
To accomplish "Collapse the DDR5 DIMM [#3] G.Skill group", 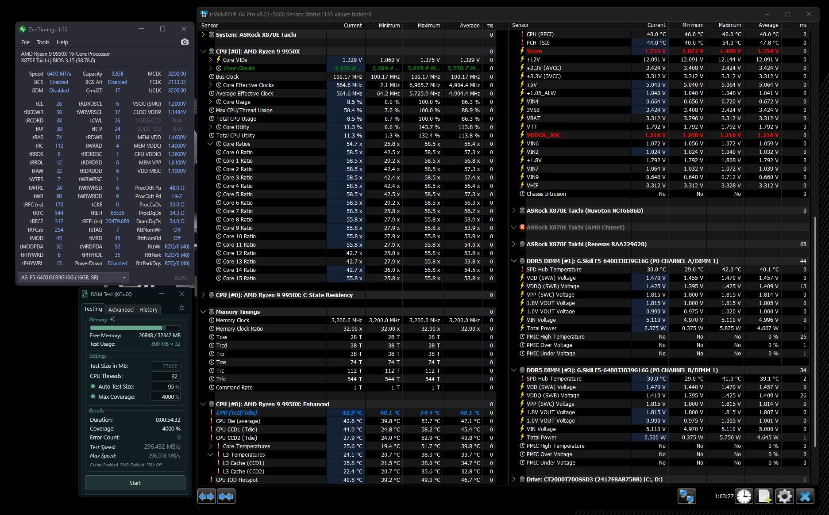I will [x=514, y=370].
